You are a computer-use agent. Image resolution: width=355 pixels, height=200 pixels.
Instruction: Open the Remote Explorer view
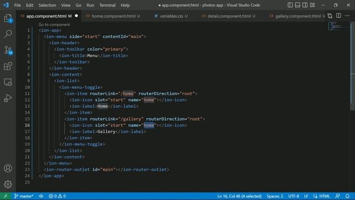coord(8,82)
